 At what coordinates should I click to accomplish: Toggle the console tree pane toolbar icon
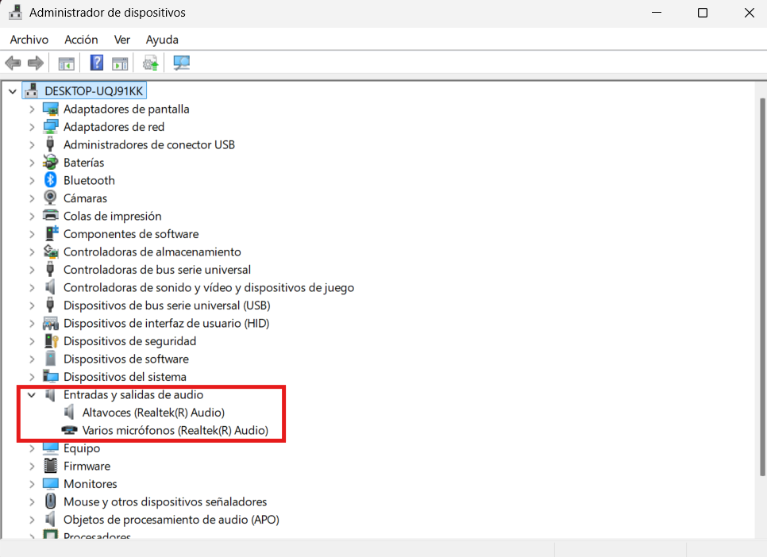pyautogui.click(x=66, y=63)
